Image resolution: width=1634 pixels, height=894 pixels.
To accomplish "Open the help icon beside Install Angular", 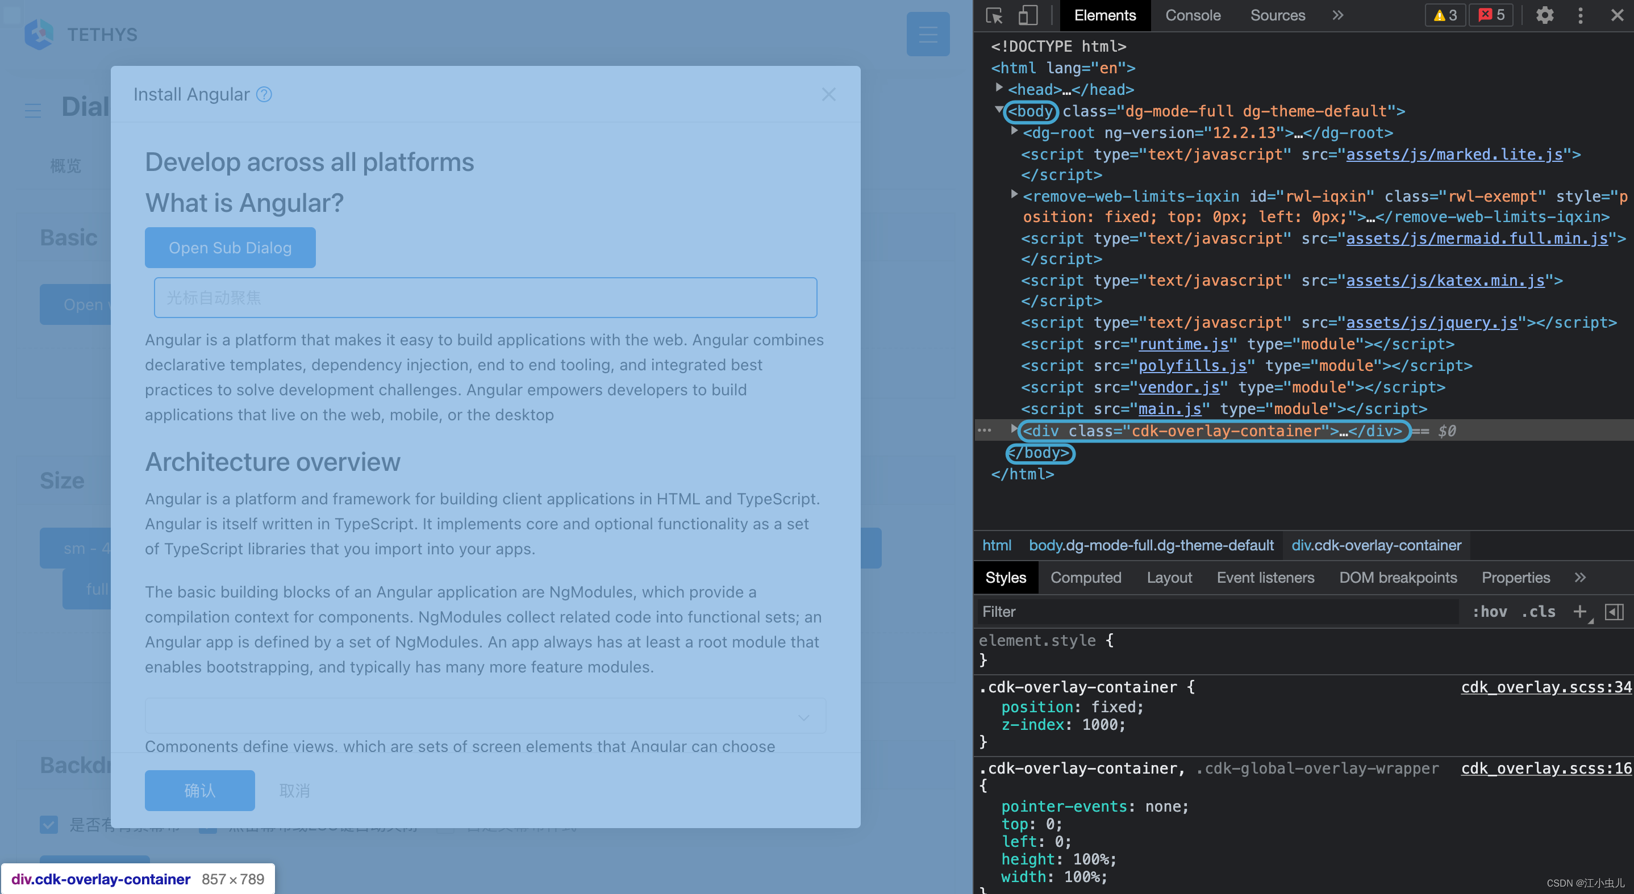I will tap(264, 94).
